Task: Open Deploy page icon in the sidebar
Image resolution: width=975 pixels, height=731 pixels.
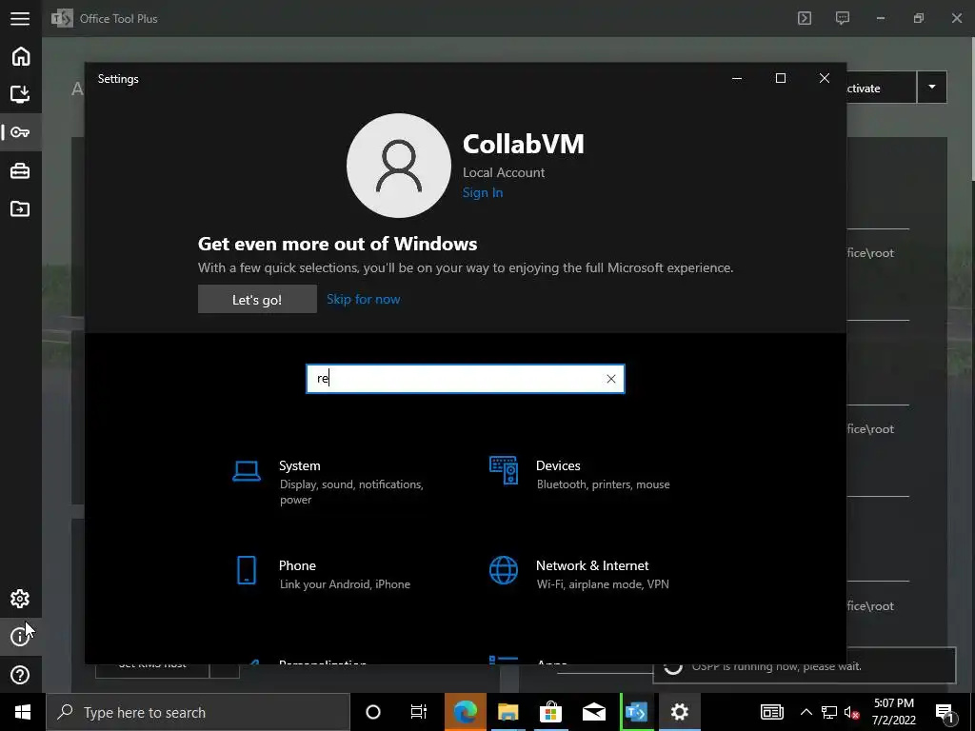Action: pos(20,94)
